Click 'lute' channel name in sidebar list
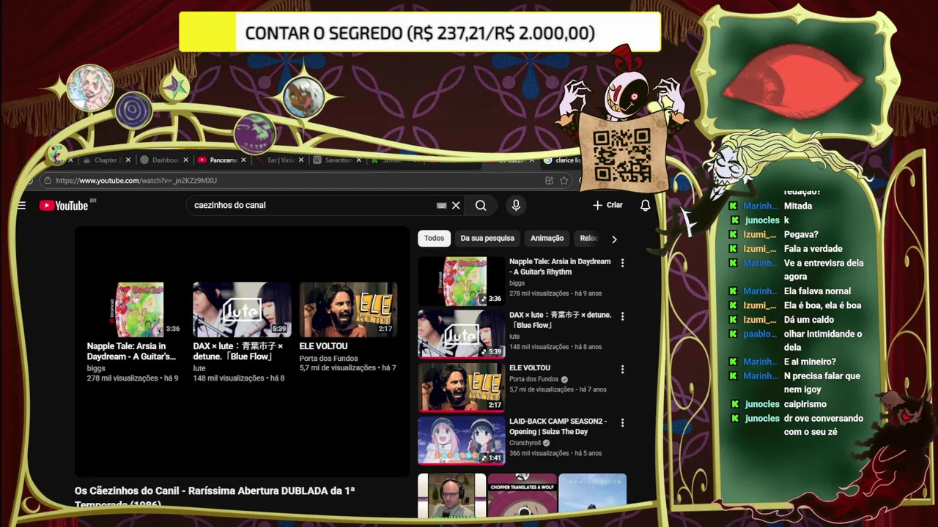The height and width of the screenshot is (527, 938). pos(514,336)
